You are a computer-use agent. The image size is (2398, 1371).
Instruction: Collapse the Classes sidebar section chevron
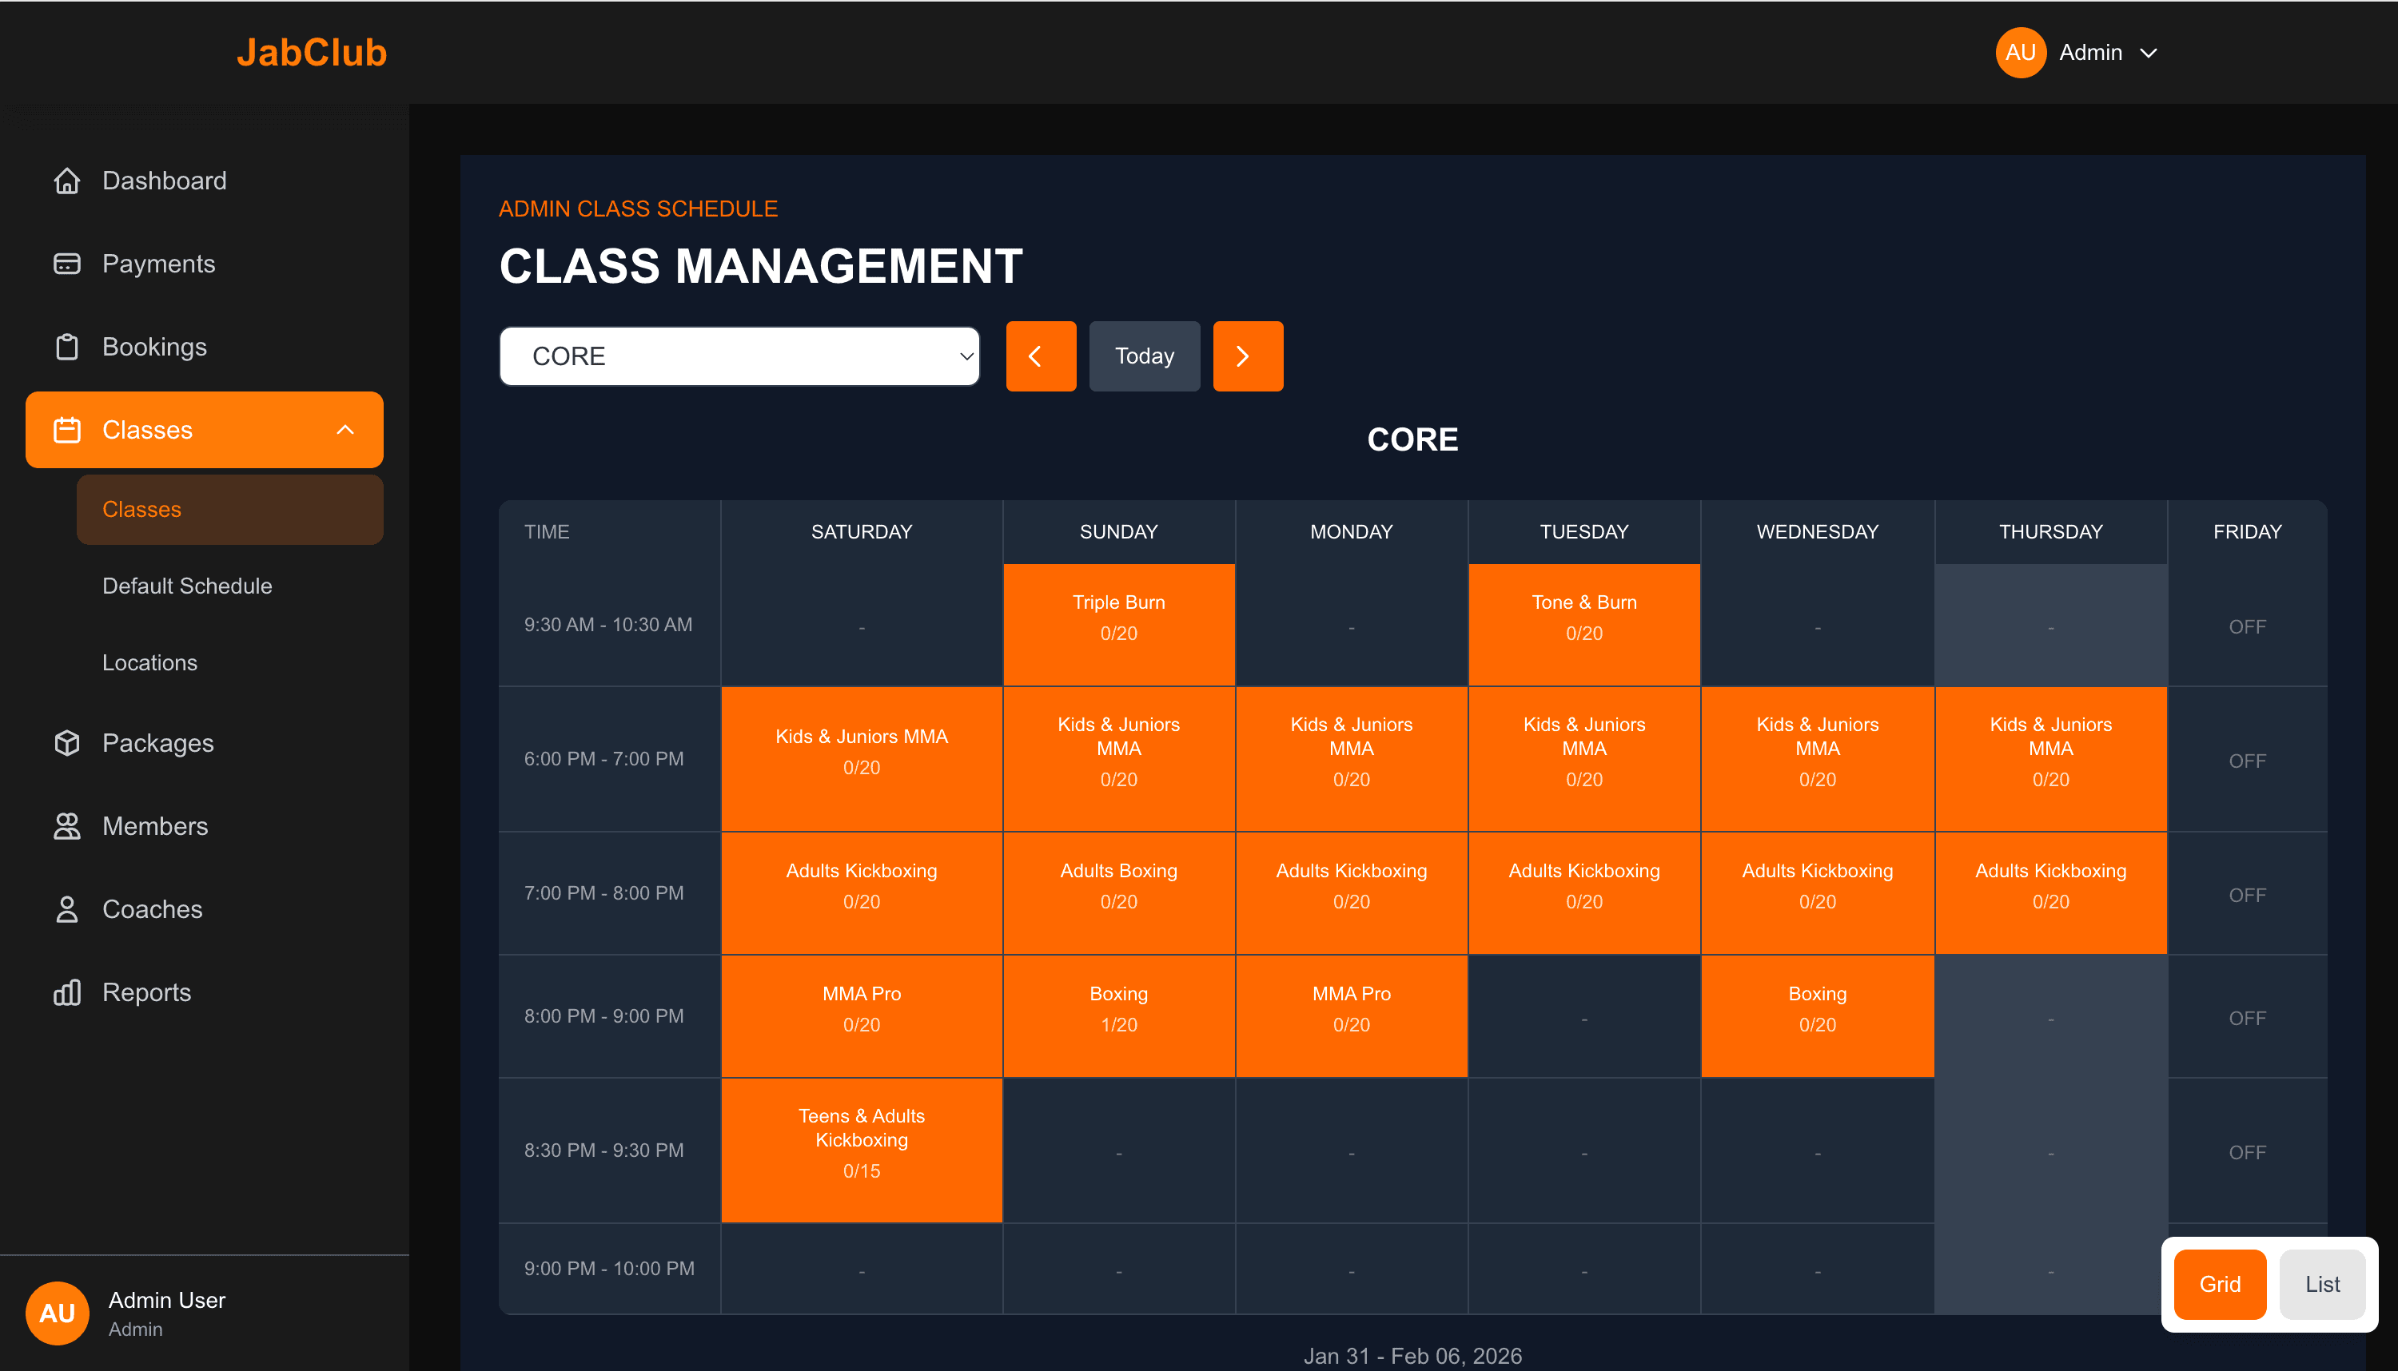(x=345, y=429)
